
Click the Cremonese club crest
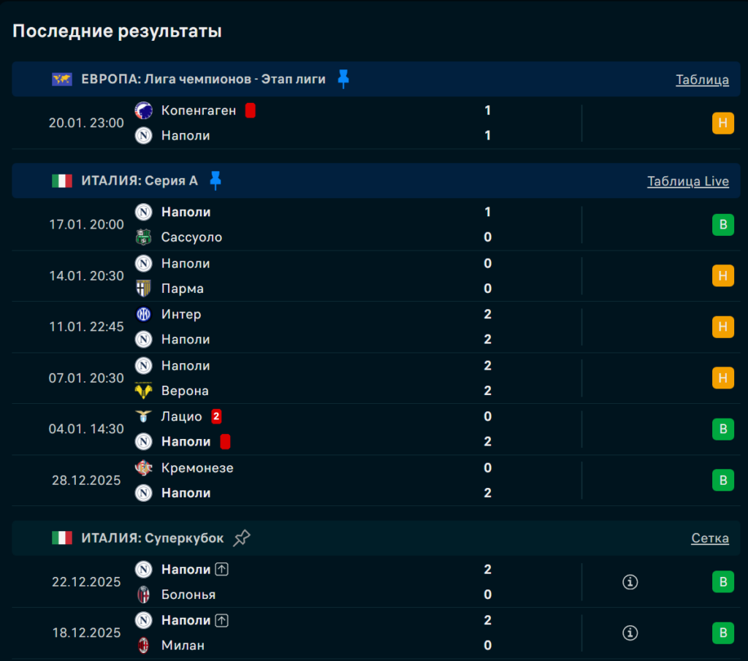tap(144, 467)
